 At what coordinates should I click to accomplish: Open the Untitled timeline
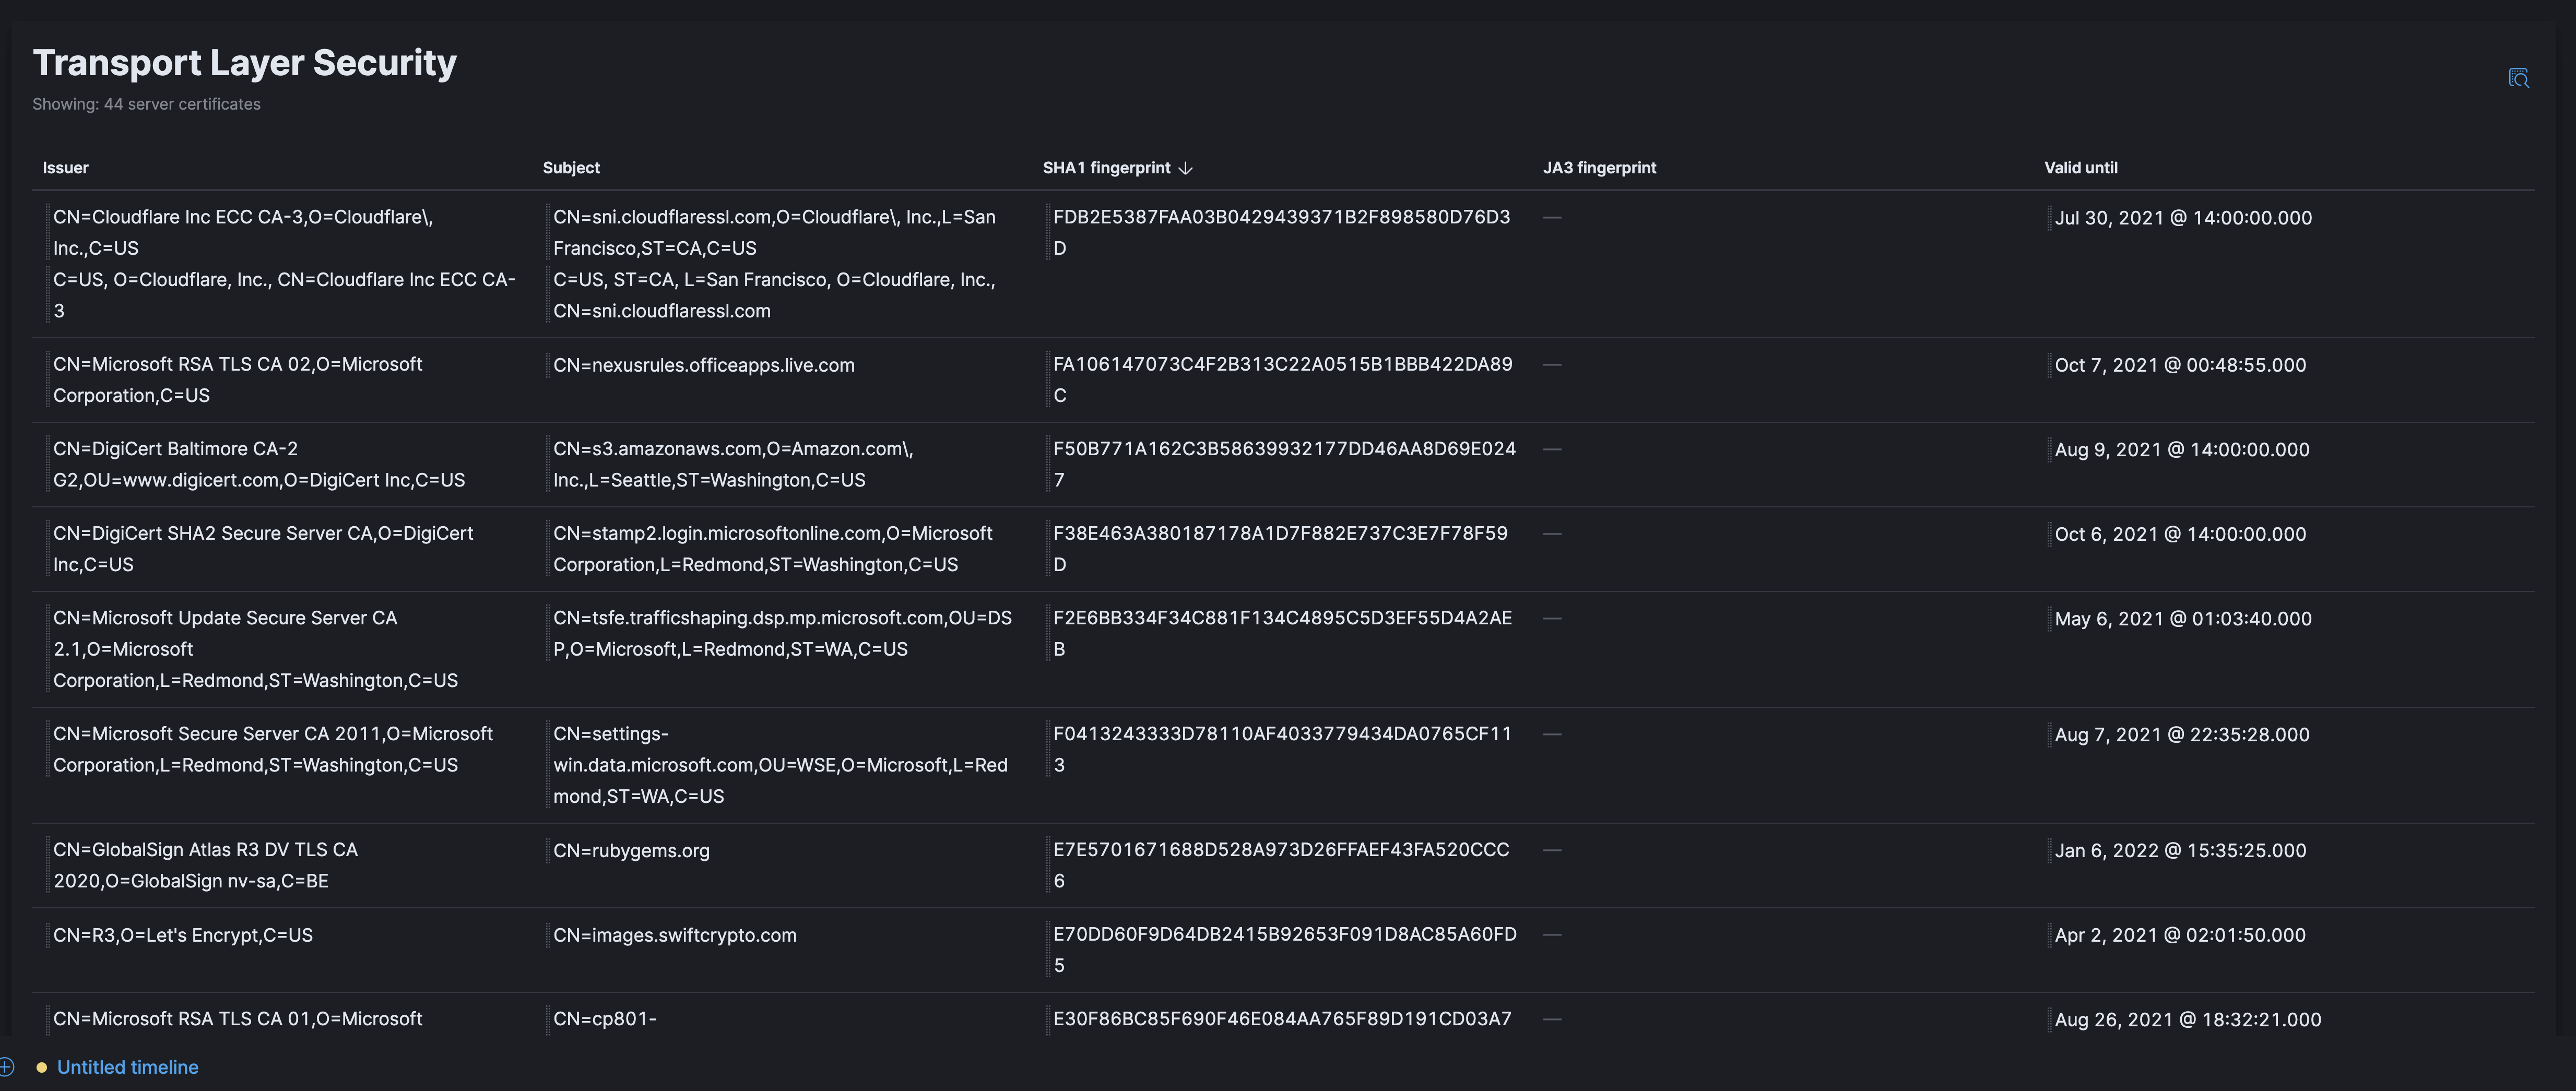(128, 1067)
